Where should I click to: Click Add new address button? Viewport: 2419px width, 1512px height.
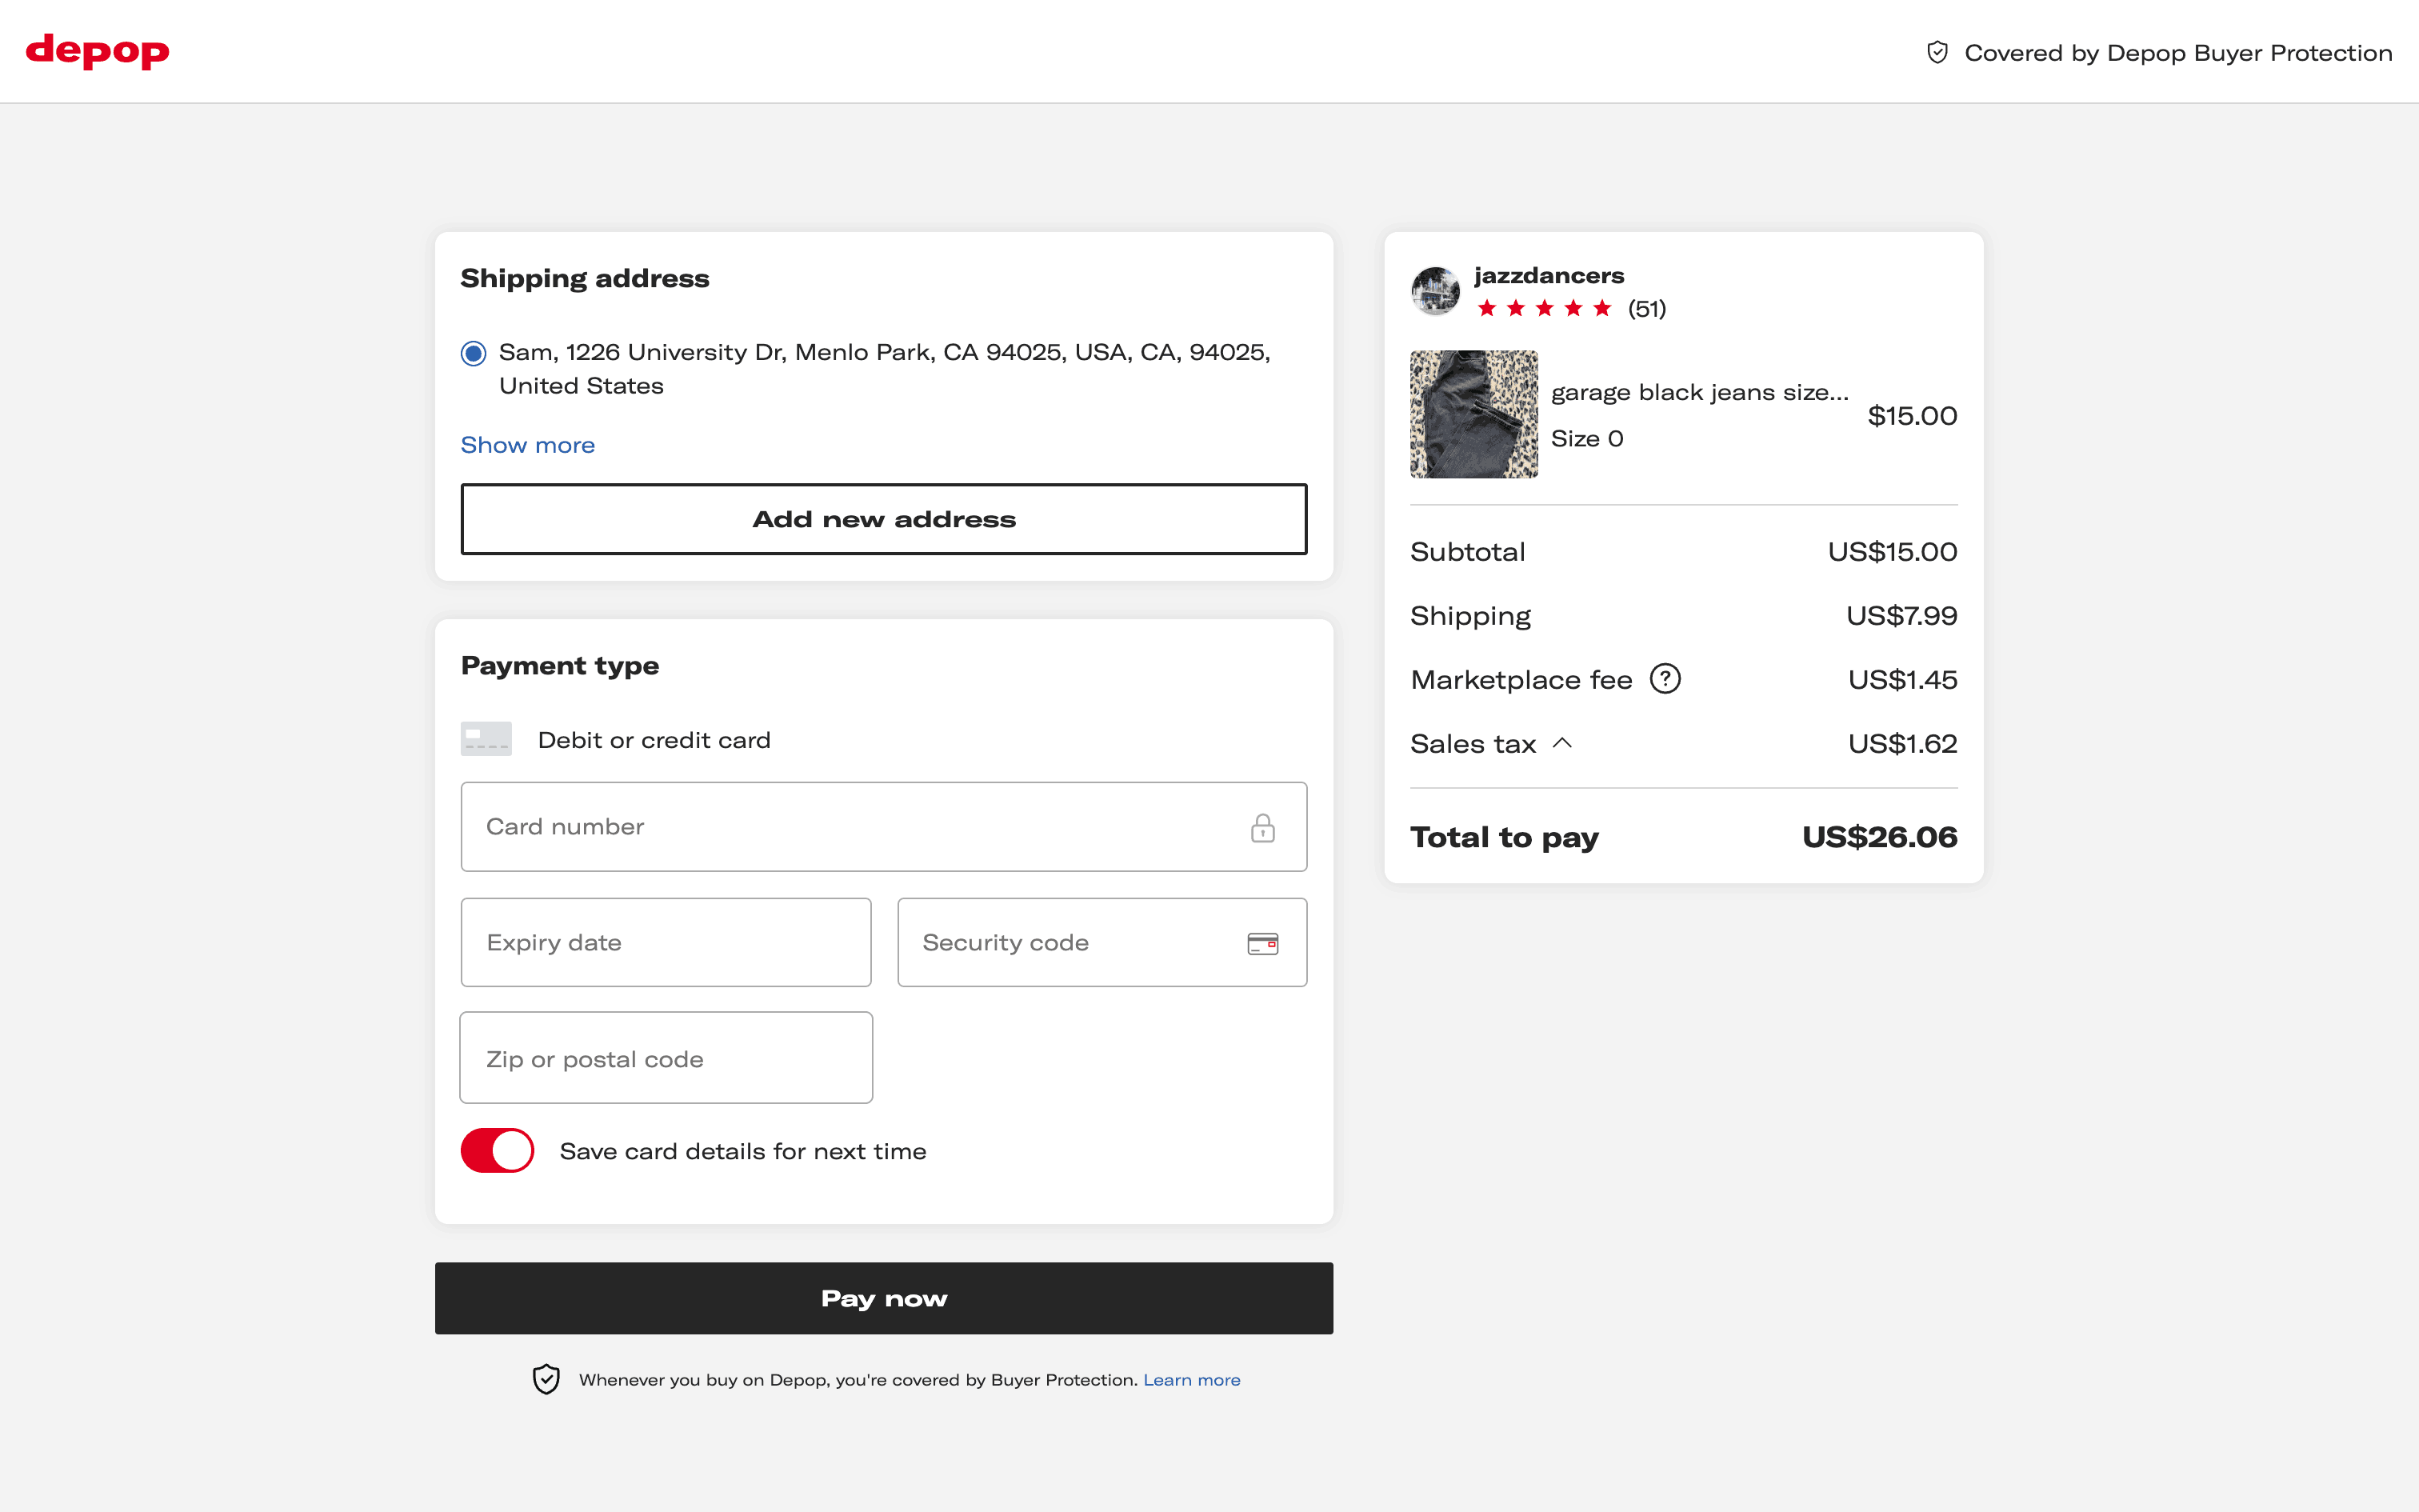884,519
